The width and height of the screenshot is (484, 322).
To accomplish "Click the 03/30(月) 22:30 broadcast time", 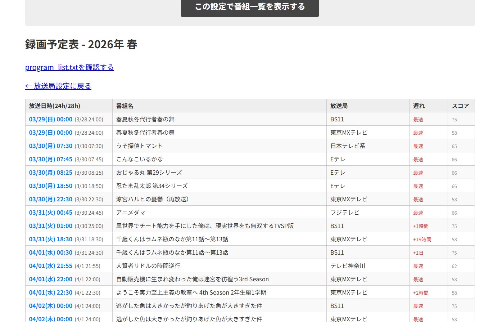I will pos(51,199).
